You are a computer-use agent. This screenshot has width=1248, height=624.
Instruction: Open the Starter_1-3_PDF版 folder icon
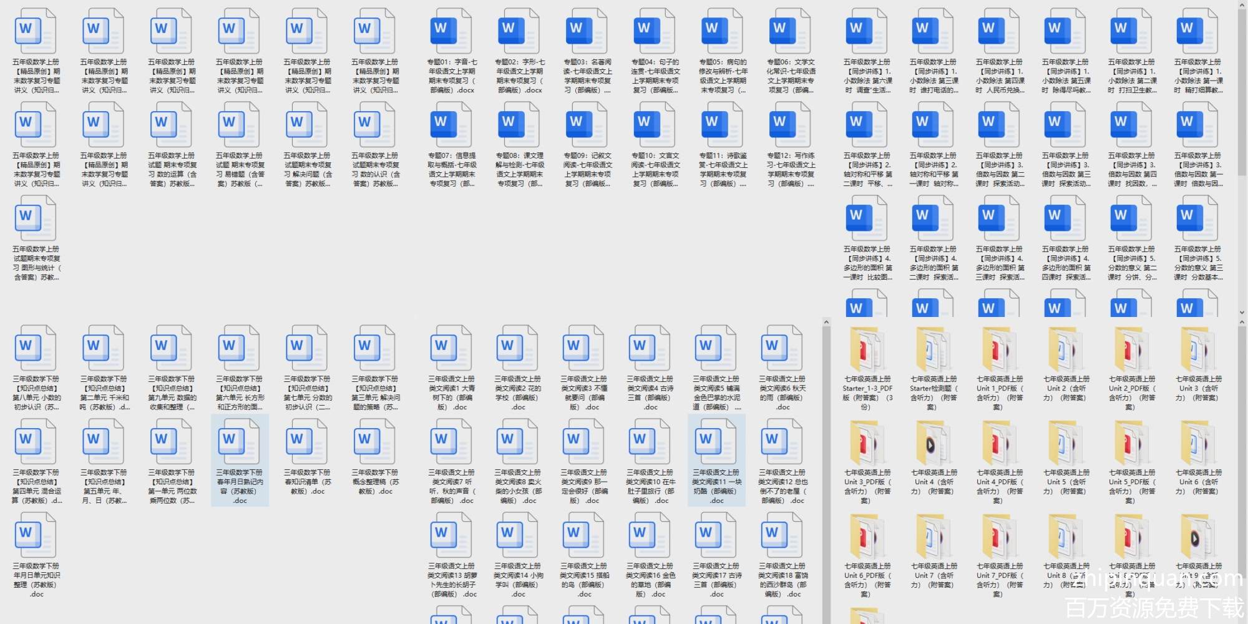[867, 349]
